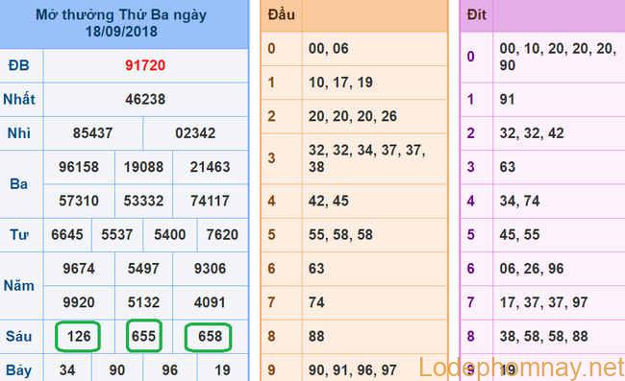
Task: Click the Sáu prize number 658
Action: pos(209,337)
